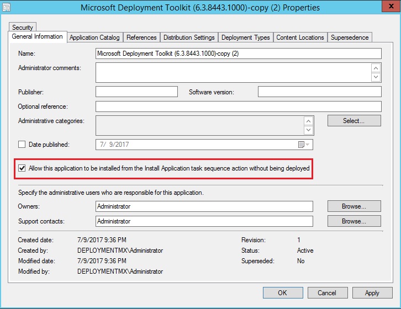Click into the Publisher text field
Viewport: 401px width, 309px height.
tap(136, 92)
